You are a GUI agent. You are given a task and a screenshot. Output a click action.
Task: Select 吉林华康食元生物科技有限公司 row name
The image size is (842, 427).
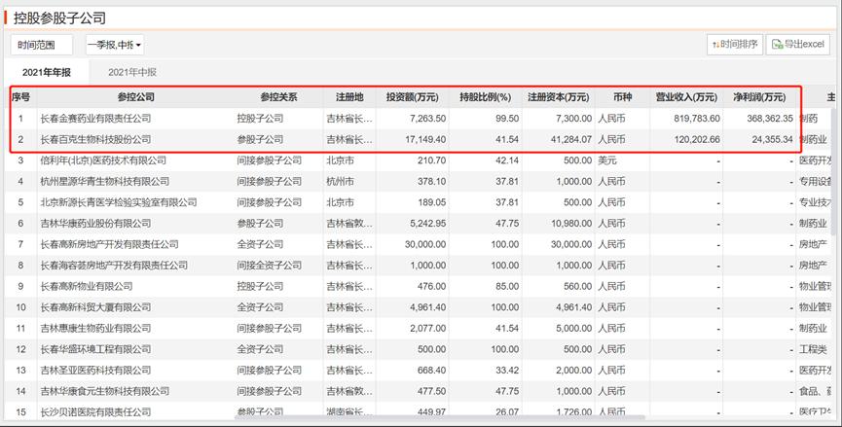105,391
